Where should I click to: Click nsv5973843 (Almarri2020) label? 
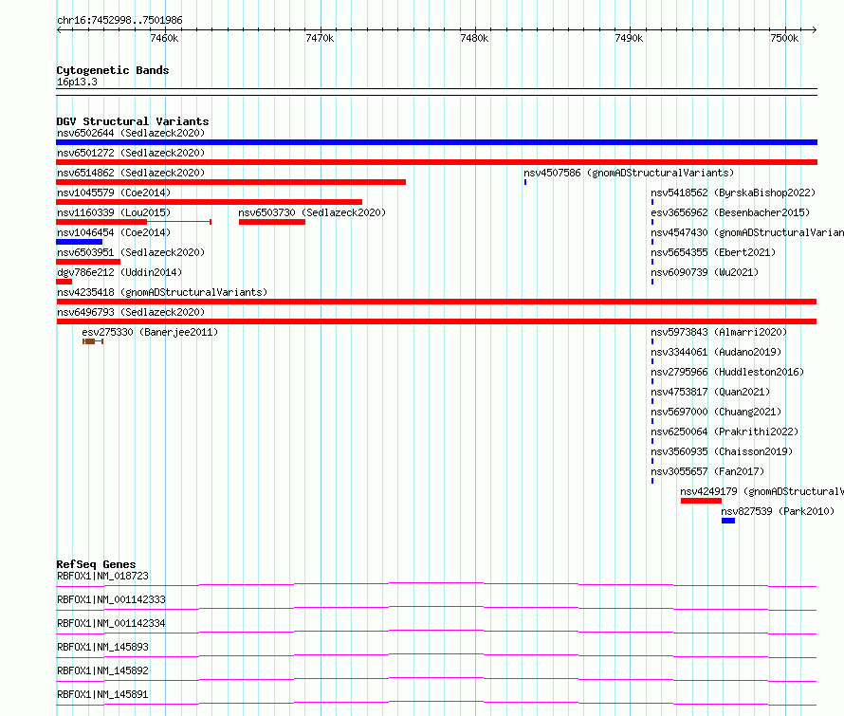(719, 332)
